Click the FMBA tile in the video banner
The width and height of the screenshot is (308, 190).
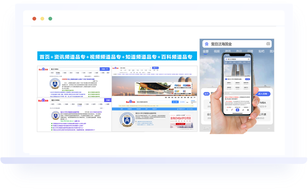click(x=178, y=86)
